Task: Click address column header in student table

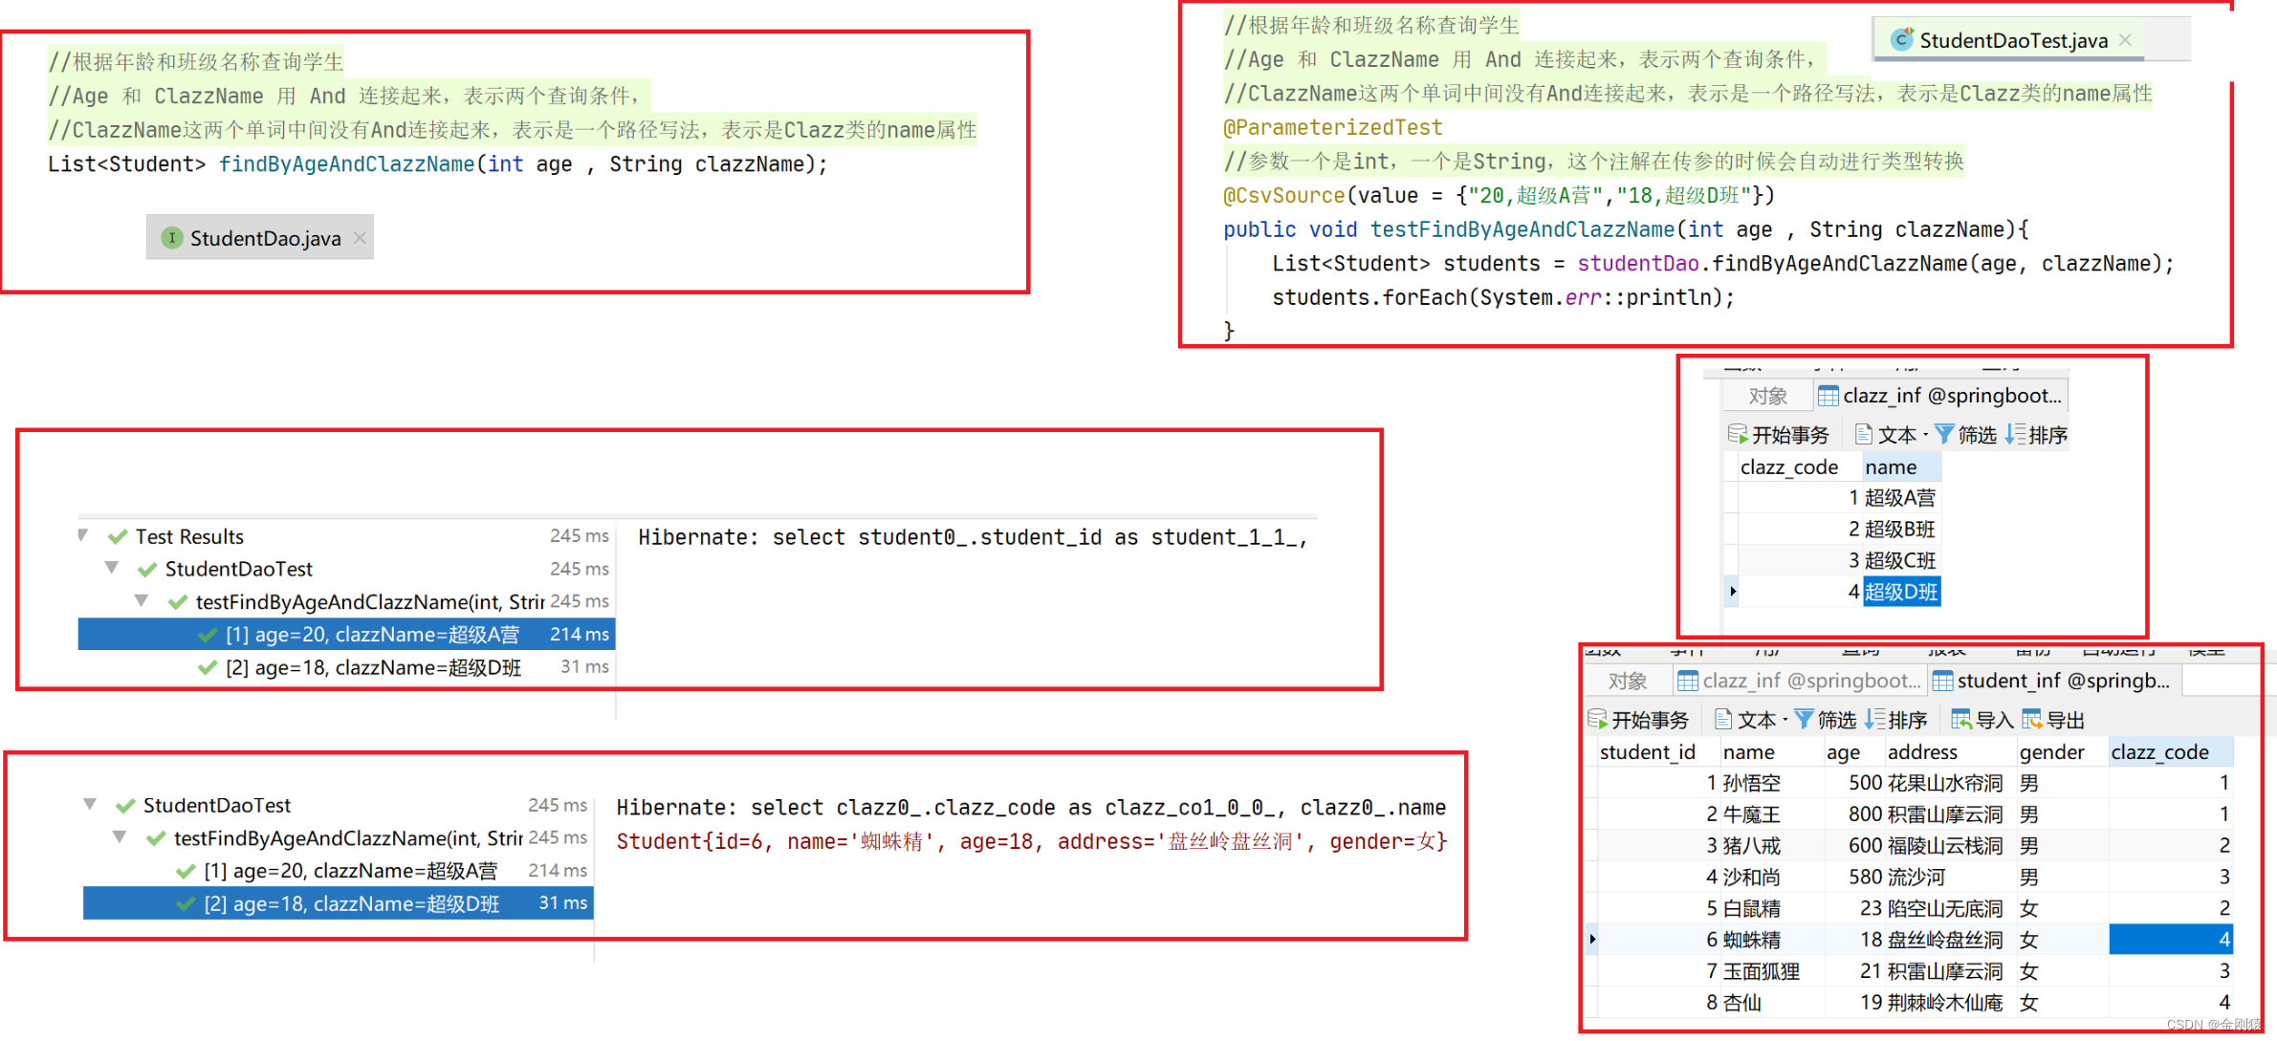Action: [1950, 752]
